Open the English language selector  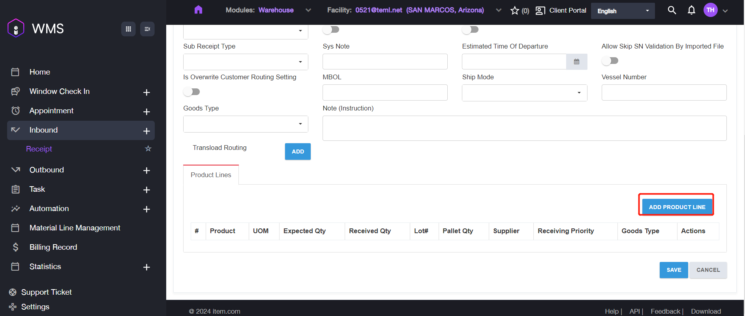[623, 11]
